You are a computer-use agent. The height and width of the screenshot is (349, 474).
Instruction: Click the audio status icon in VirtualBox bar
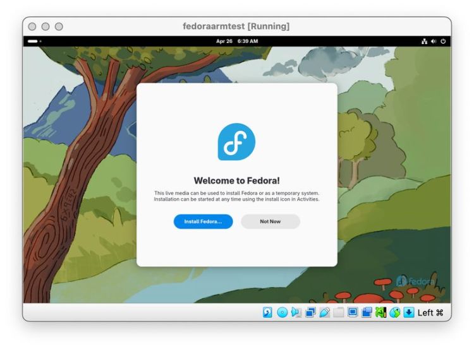point(296,312)
